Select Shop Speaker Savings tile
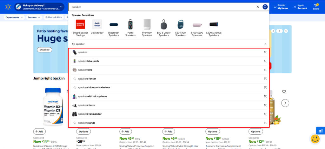 click(x=80, y=28)
